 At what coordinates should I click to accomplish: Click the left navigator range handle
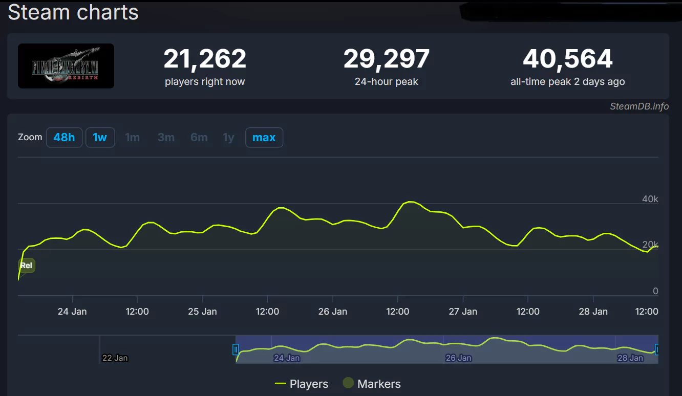(x=236, y=349)
